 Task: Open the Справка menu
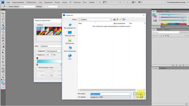pyautogui.click(x=92, y=2)
